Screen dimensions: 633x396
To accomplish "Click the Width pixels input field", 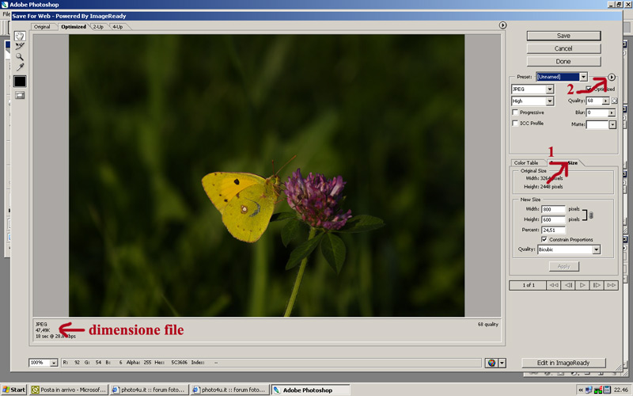I will pos(553,209).
